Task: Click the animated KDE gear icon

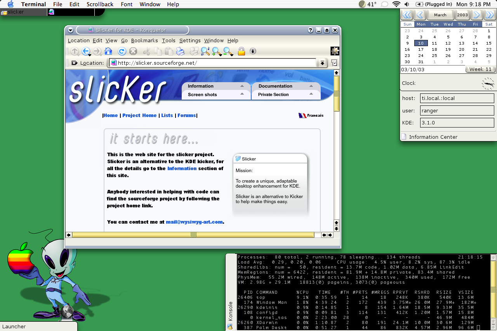Action: pos(335,51)
